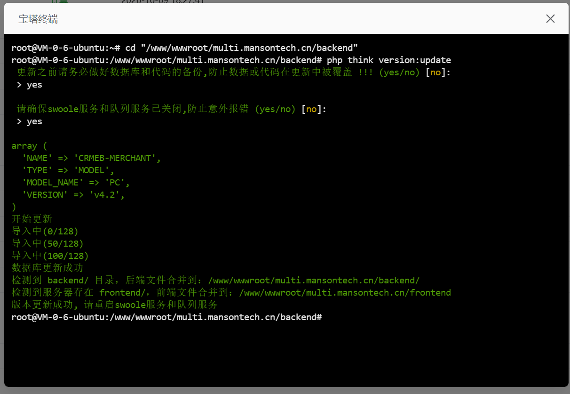This screenshot has width=570, height=394.
Task: Click the 导入中(100/128) progress line
Action: coord(50,256)
